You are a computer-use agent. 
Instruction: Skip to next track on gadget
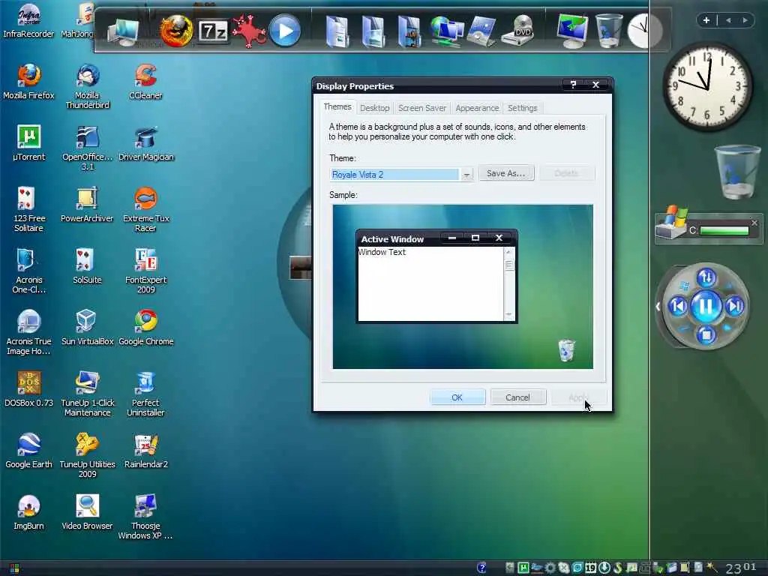click(x=734, y=307)
